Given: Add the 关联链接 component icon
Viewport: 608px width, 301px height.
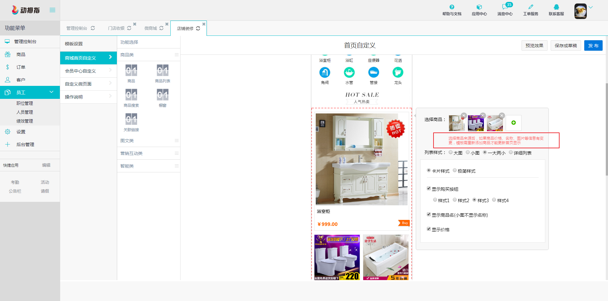Looking at the screenshot, I should (x=131, y=119).
